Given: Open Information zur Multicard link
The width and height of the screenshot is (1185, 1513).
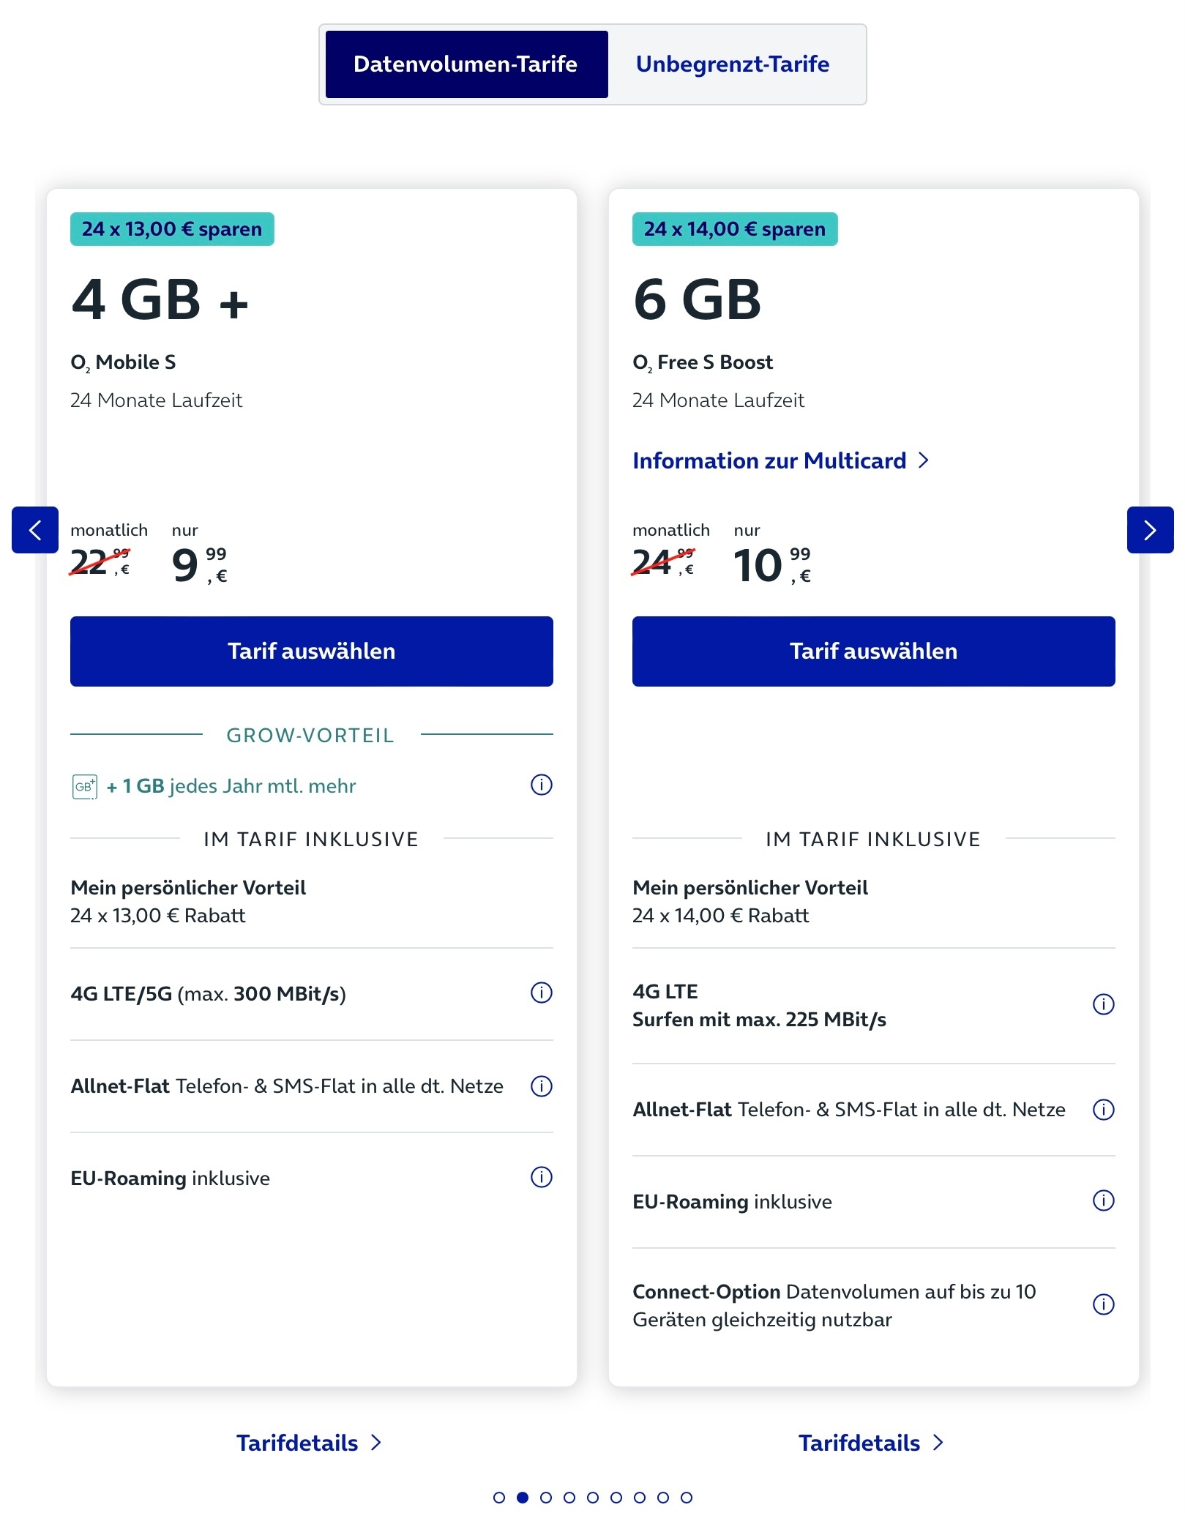Looking at the screenshot, I should click(x=781, y=460).
